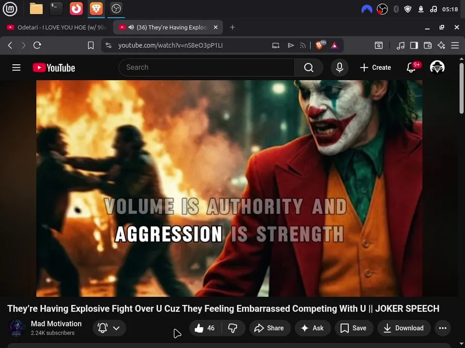This screenshot has width=465, height=348.
Task: Reload the current page
Action: [37, 45]
